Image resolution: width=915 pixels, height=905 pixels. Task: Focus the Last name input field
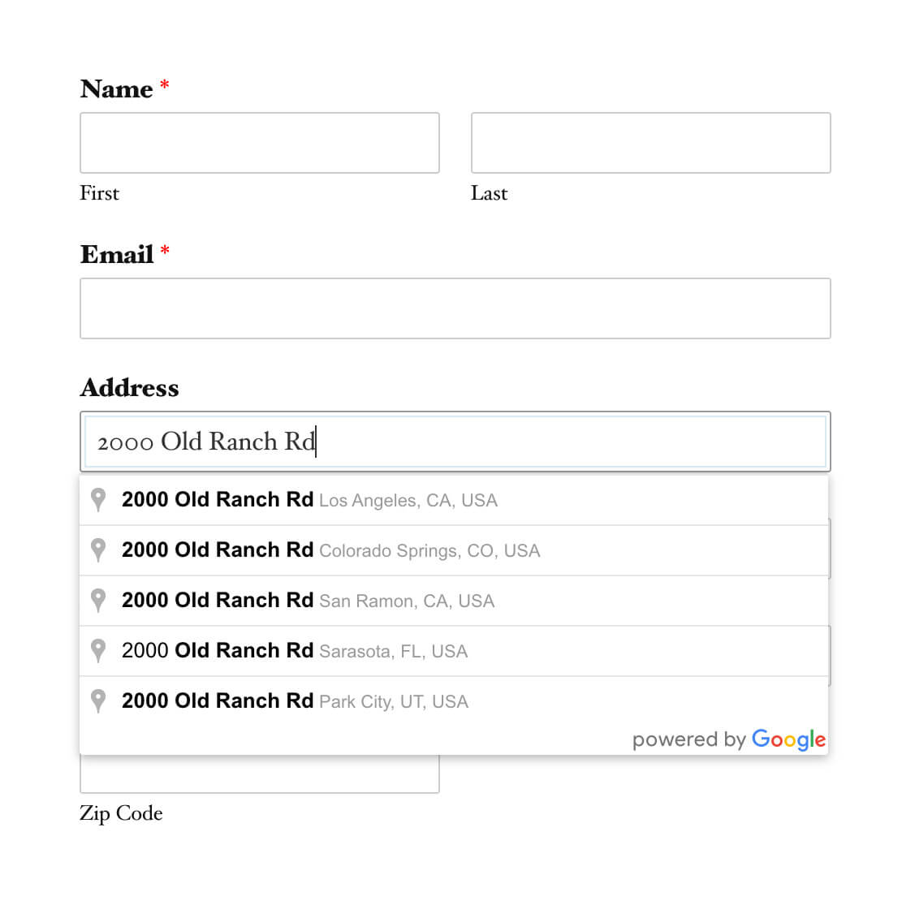point(650,143)
